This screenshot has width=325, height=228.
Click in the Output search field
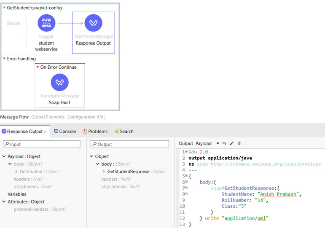[130, 144]
